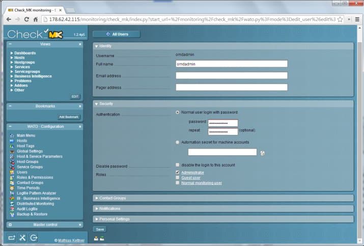Image resolution: width=364 pixels, height=246 pixels.
Task: Click the random secret dice icon
Action: [x=262, y=153]
